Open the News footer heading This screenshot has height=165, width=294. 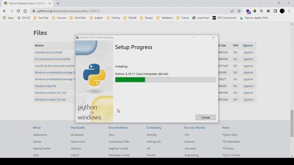(226, 127)
